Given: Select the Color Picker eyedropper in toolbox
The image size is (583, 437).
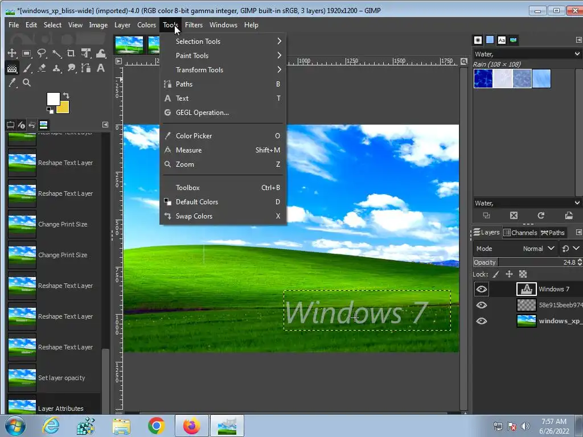Looking at the screenshot, I should click(x=12, y=83).
